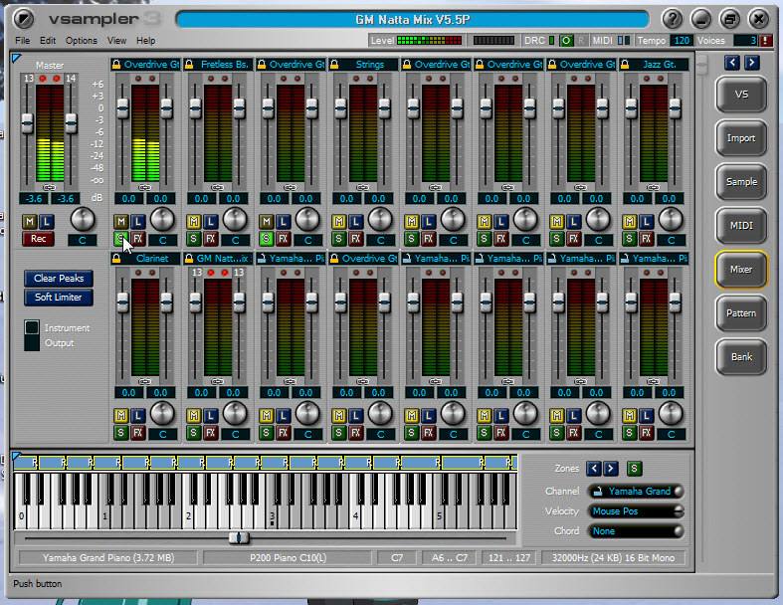Open the vsampler round logo menu icon
The height and width of the screenshot is (605, 783).
23,20
